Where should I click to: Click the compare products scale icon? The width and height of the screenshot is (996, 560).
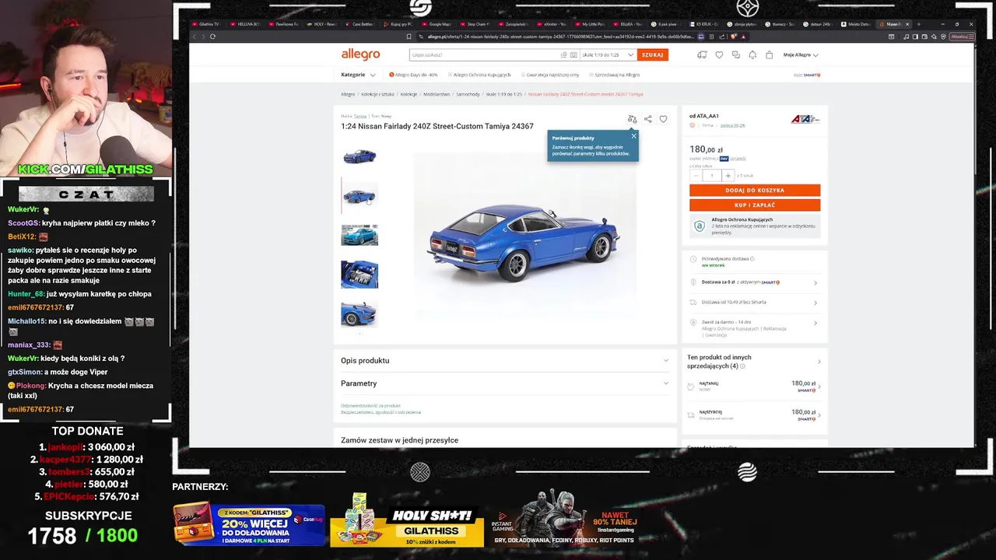pyautogui.click(x=632, y=119)
